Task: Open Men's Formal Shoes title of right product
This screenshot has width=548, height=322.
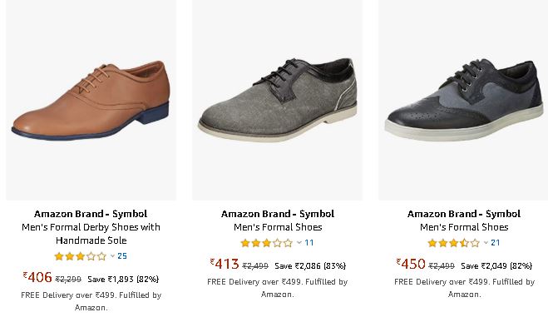Action: 464,227
